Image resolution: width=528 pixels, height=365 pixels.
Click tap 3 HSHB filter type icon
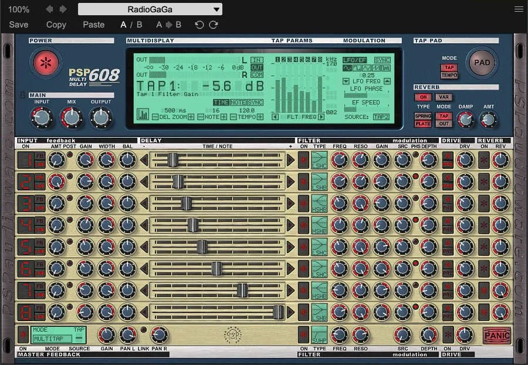point(319,203)
